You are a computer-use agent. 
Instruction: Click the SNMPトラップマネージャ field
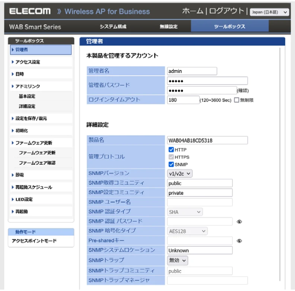click(x=207, y=281)
